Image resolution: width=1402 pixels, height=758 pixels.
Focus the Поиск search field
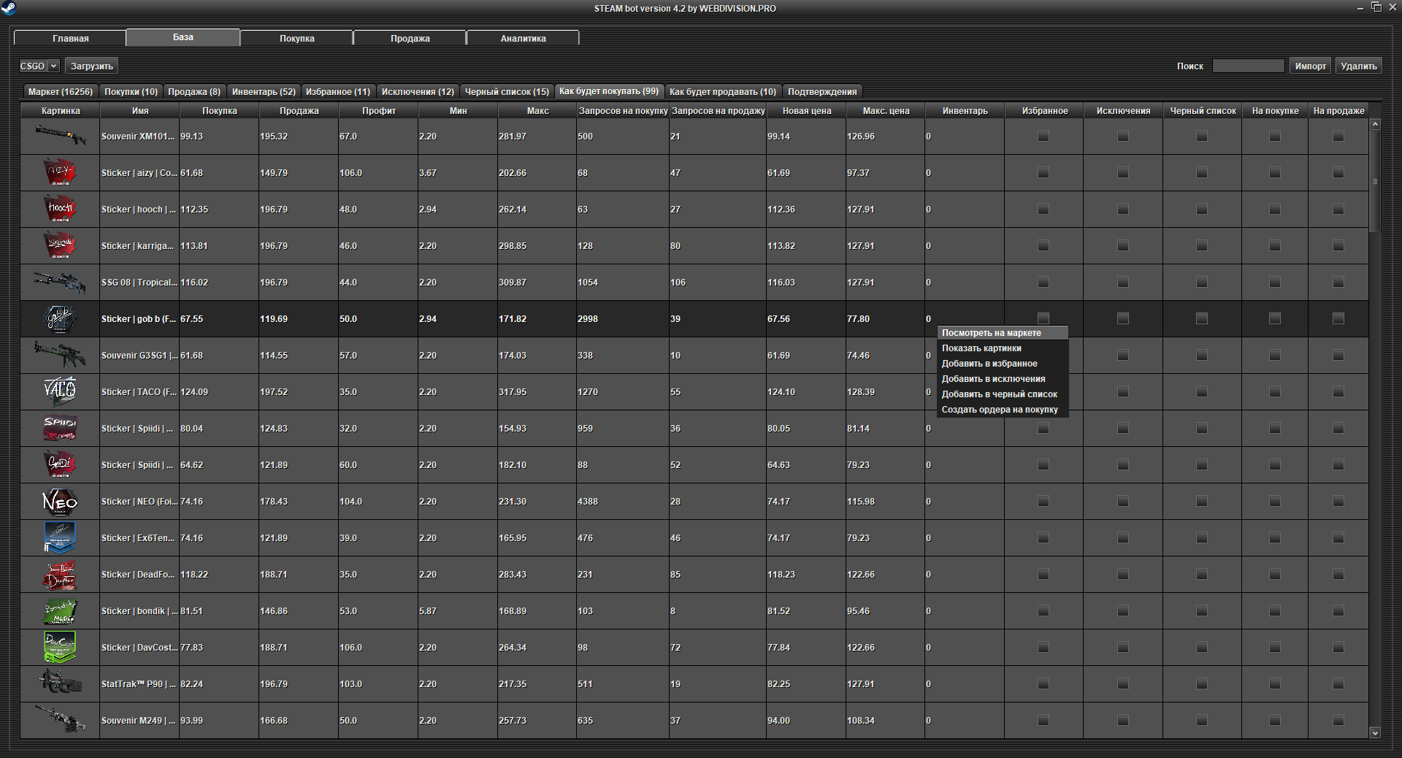pyautogui.click(x=1248, y=66)
